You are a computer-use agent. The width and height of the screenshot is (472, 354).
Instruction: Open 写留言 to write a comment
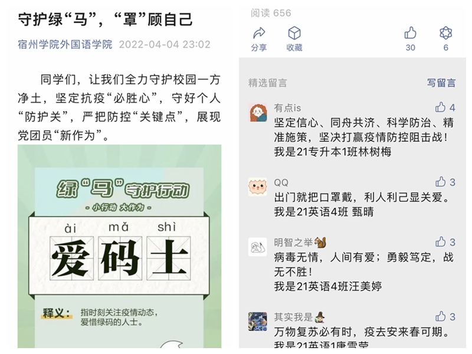click(x=441, y=83)
